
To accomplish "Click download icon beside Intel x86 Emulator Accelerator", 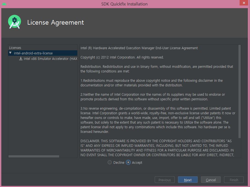I will click(x=21, y=59).
